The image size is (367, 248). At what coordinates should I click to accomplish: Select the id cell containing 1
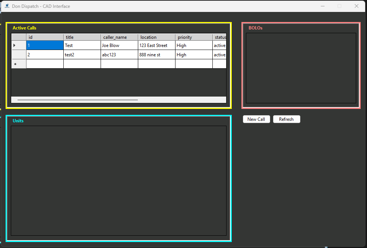pos(45,45)
